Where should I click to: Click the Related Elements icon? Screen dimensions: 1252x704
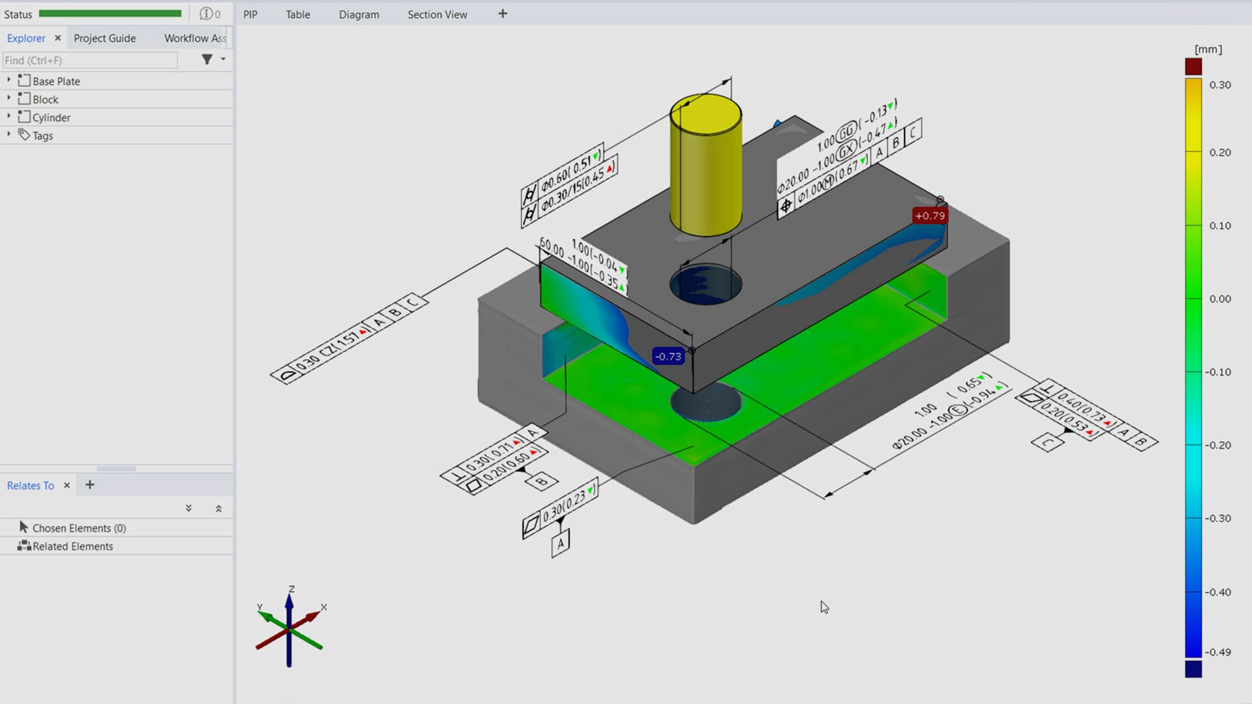pyautogui.click(x=23, y=546)
